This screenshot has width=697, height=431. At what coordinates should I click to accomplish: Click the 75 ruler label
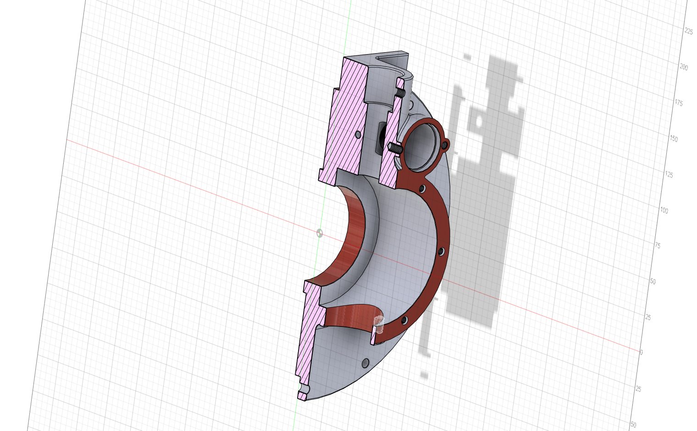coord(658,246)
